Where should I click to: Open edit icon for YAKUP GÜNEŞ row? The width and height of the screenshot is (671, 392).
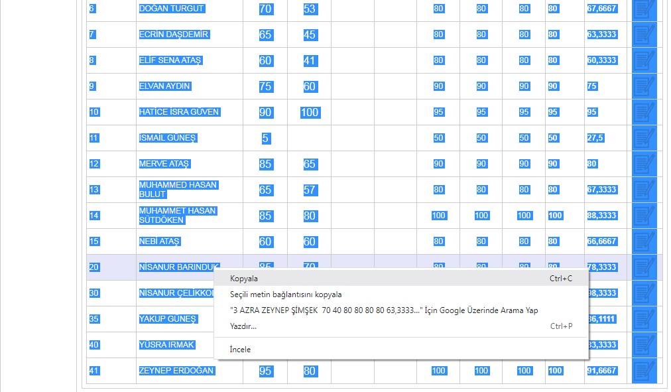[643, 319]
